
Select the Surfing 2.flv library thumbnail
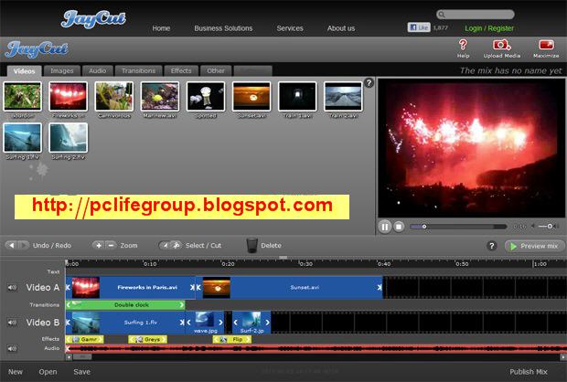pyautogui.click(x=68, y=138)
